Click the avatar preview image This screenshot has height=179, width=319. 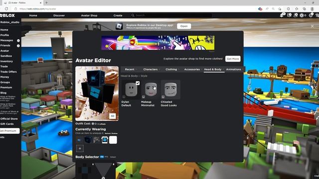tap(97, 93)
